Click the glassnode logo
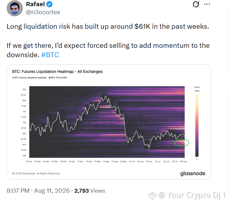 [193, 174]
